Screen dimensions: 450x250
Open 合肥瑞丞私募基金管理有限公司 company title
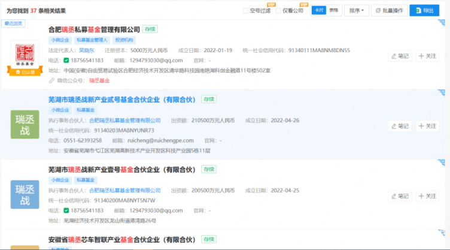click(x=94, y=29)
